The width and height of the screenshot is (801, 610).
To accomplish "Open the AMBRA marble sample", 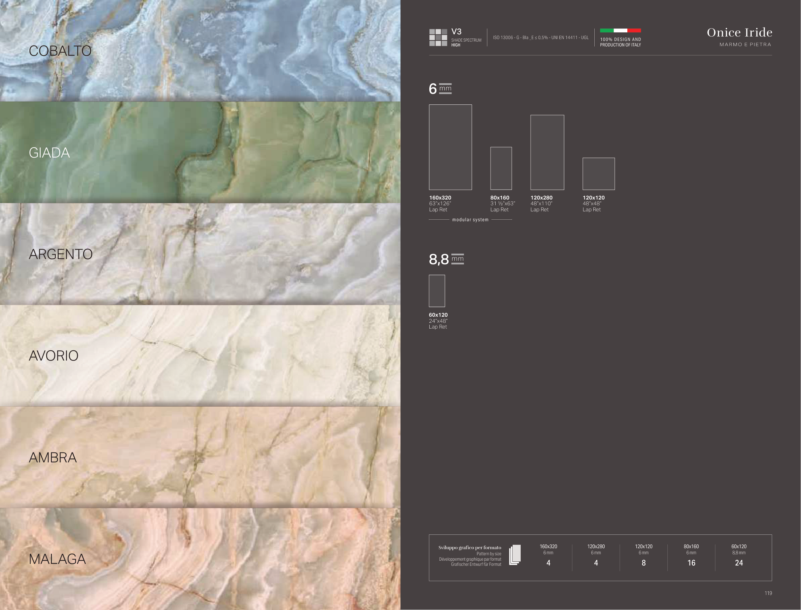I will coord(200,457).
